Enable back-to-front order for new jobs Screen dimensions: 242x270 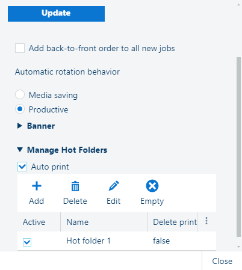pyautogui.click(x=20, y=48)
